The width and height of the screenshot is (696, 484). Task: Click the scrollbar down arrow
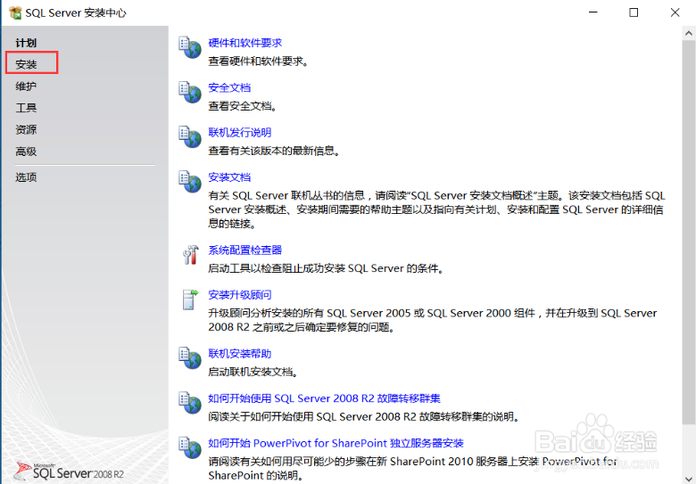pyautogui.click(x=689, y=478)
